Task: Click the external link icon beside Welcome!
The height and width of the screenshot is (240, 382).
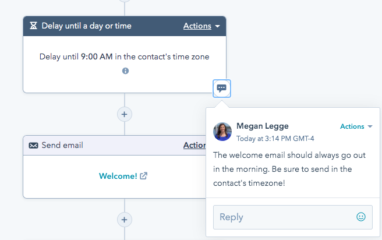Action: point(143,176)
